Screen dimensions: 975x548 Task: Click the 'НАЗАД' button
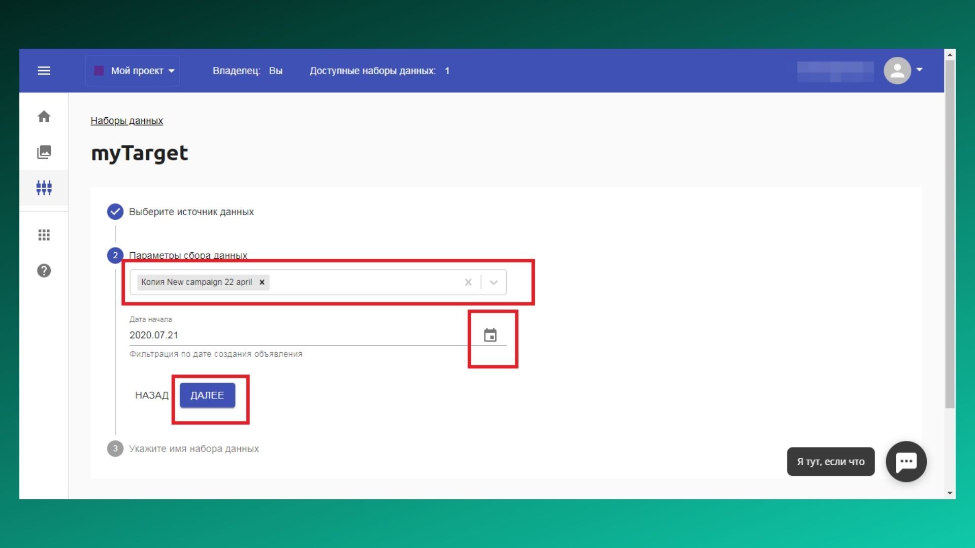(x=152, y=395)
